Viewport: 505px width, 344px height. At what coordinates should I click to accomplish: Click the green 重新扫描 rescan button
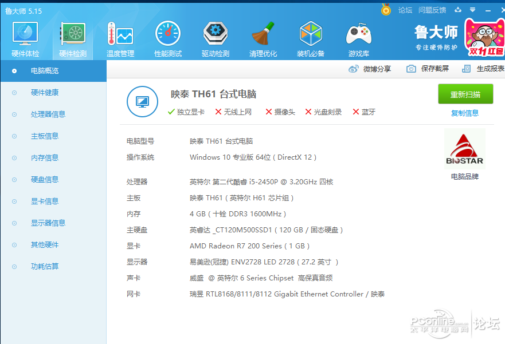pyautogui.click(x=465, y=94)
